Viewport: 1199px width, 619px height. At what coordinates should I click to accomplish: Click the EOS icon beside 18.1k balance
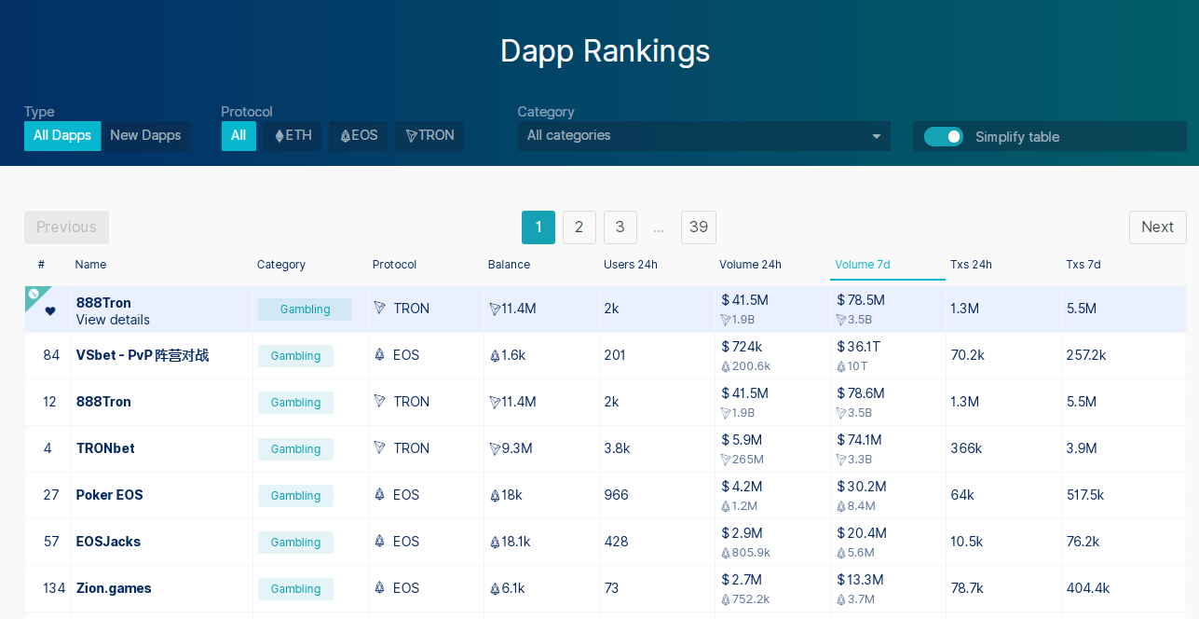(495, 543)
